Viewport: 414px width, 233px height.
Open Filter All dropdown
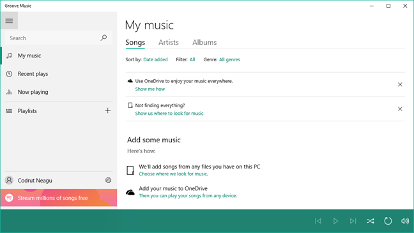tap(192, 59)
